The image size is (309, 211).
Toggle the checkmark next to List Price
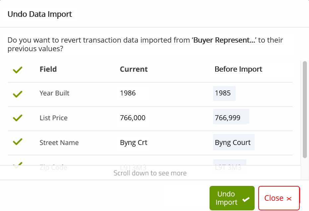[17, 118]
